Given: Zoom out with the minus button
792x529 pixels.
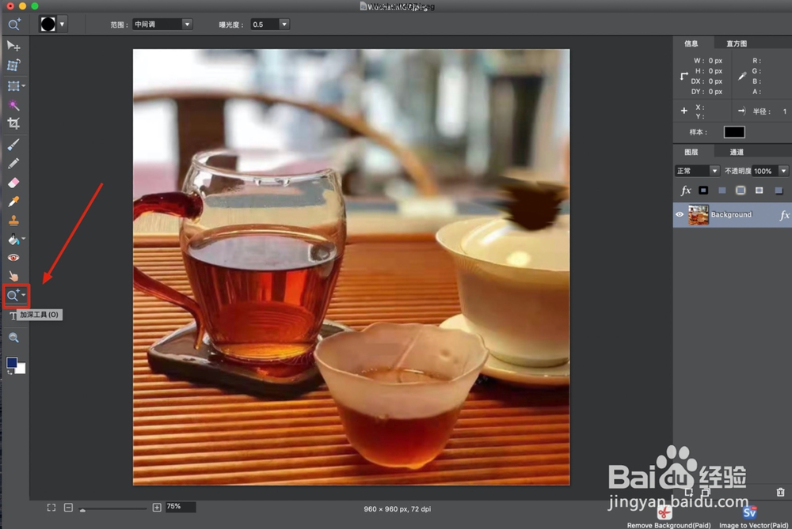Looking at the screenshot, I should [x=68, y=508].
